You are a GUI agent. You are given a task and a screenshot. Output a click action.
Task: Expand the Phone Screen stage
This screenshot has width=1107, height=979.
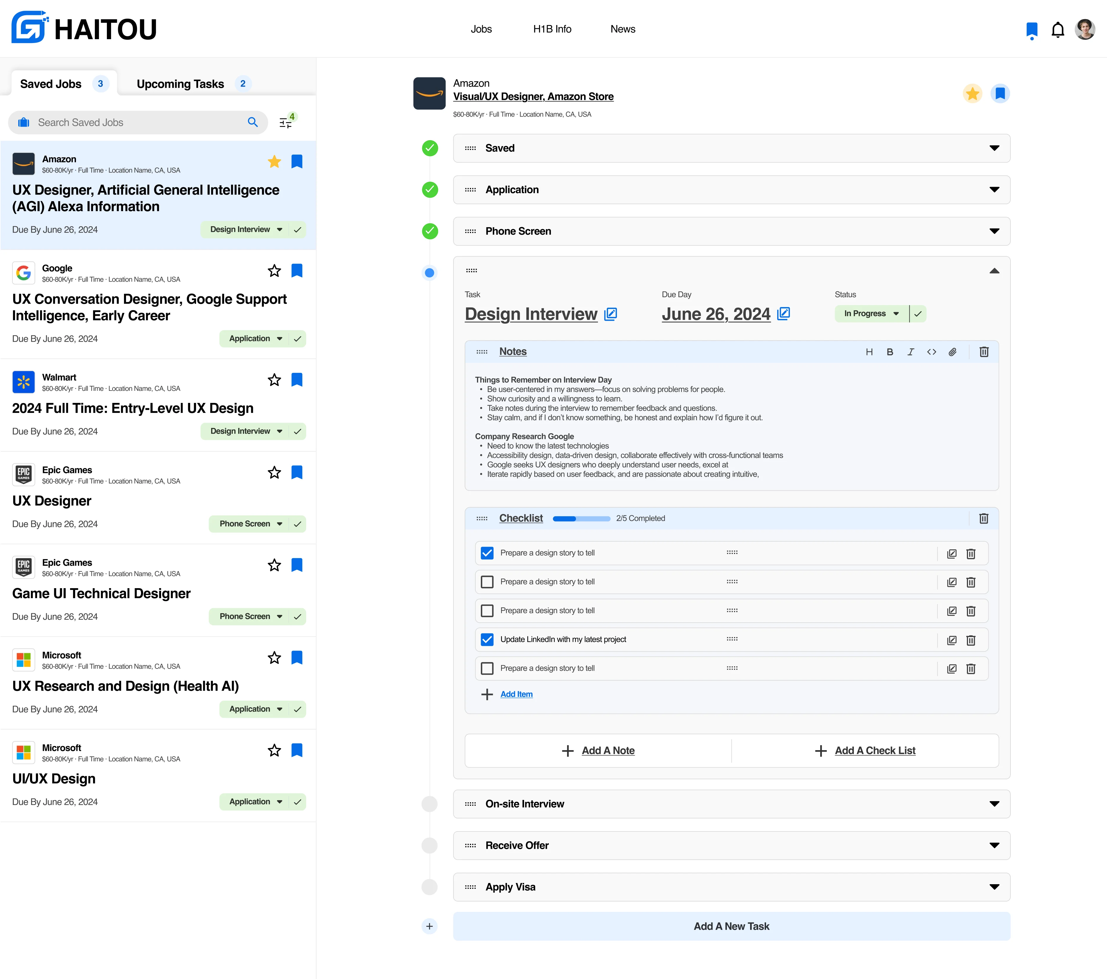click(994, 231)
